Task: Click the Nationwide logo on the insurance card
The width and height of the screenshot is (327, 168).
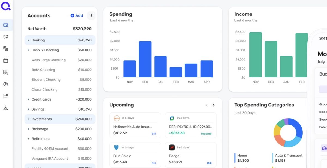Action: pos(116,118)
